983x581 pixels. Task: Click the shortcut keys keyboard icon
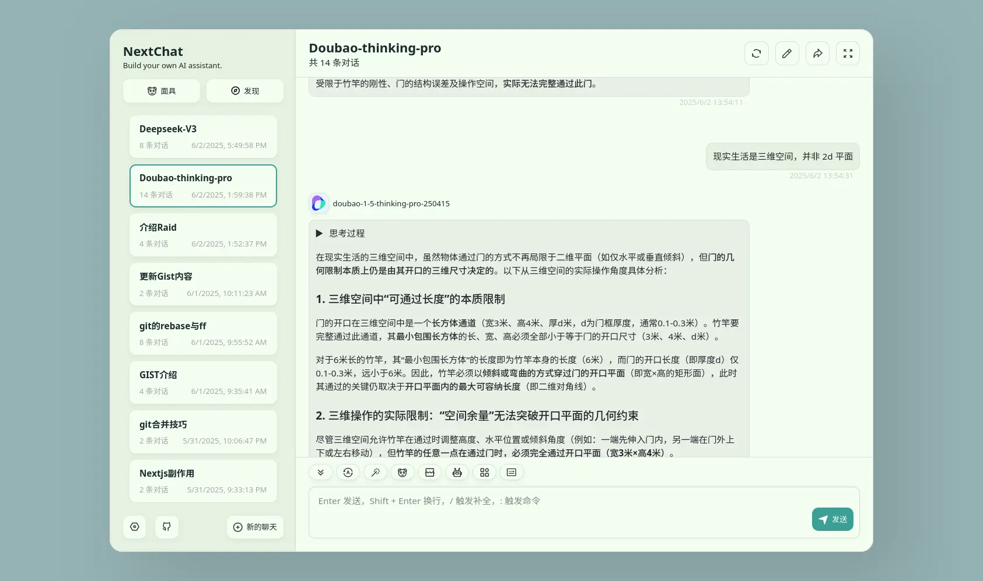tap(512, 473)
